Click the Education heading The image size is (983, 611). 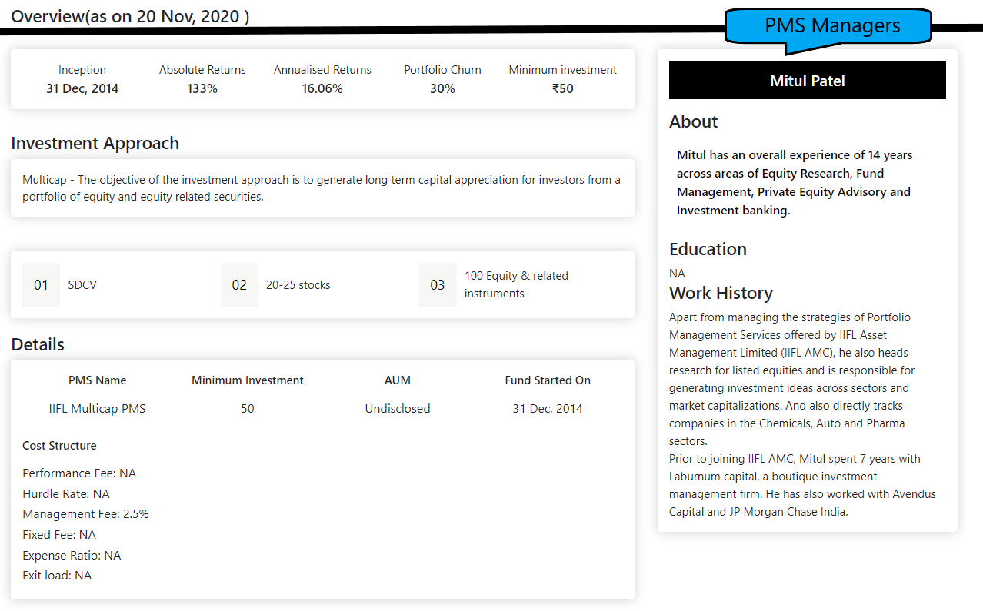point(708,249)
